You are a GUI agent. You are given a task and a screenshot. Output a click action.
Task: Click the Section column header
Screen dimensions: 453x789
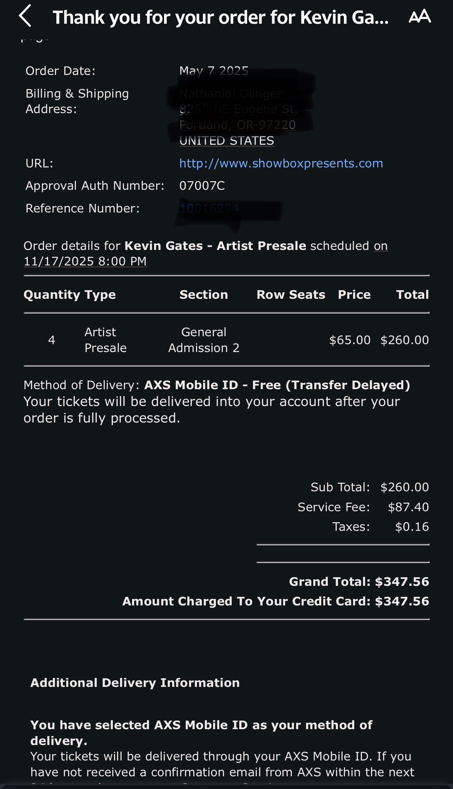(204, 295)
